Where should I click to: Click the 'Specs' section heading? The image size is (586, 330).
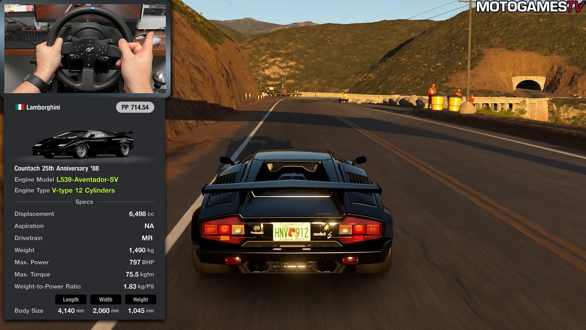coord(84,202)
